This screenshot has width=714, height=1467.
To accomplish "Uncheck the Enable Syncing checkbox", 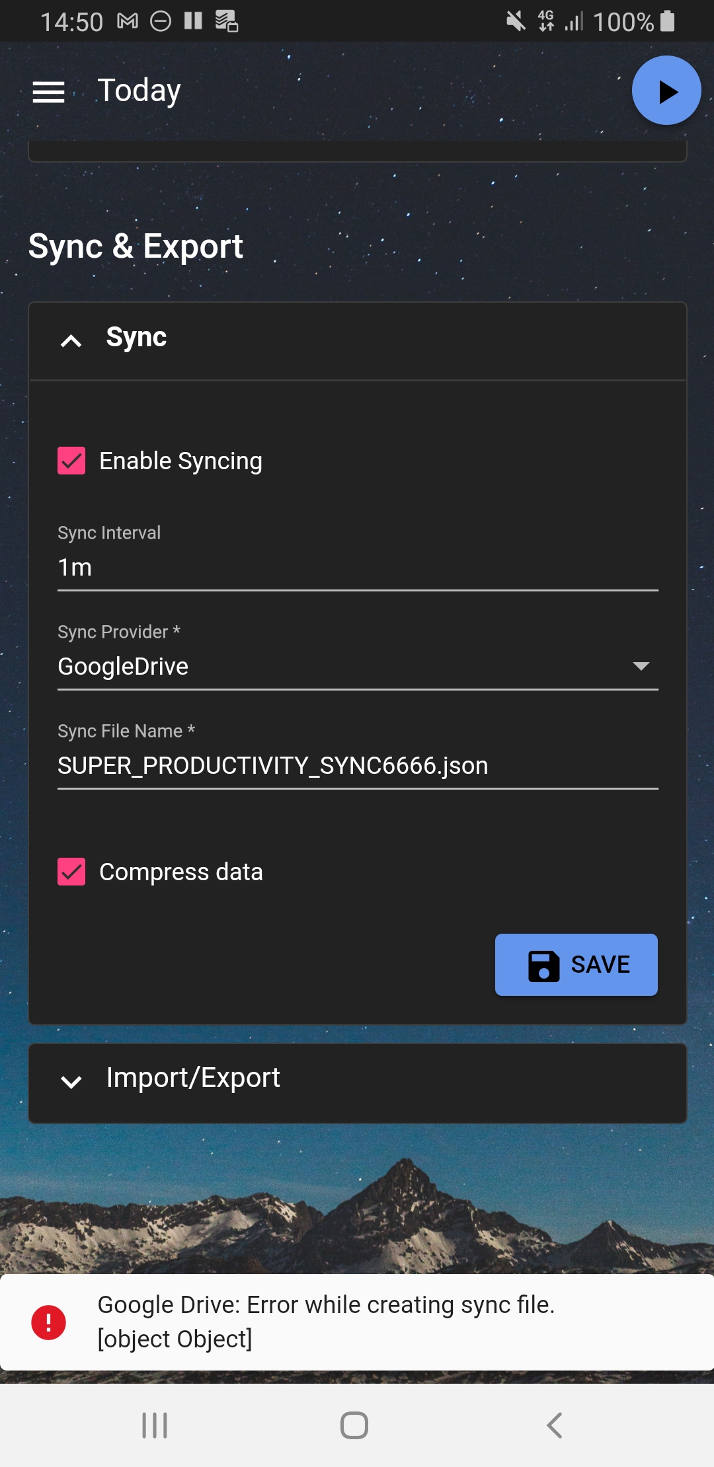I will click(x=71, y=461).
